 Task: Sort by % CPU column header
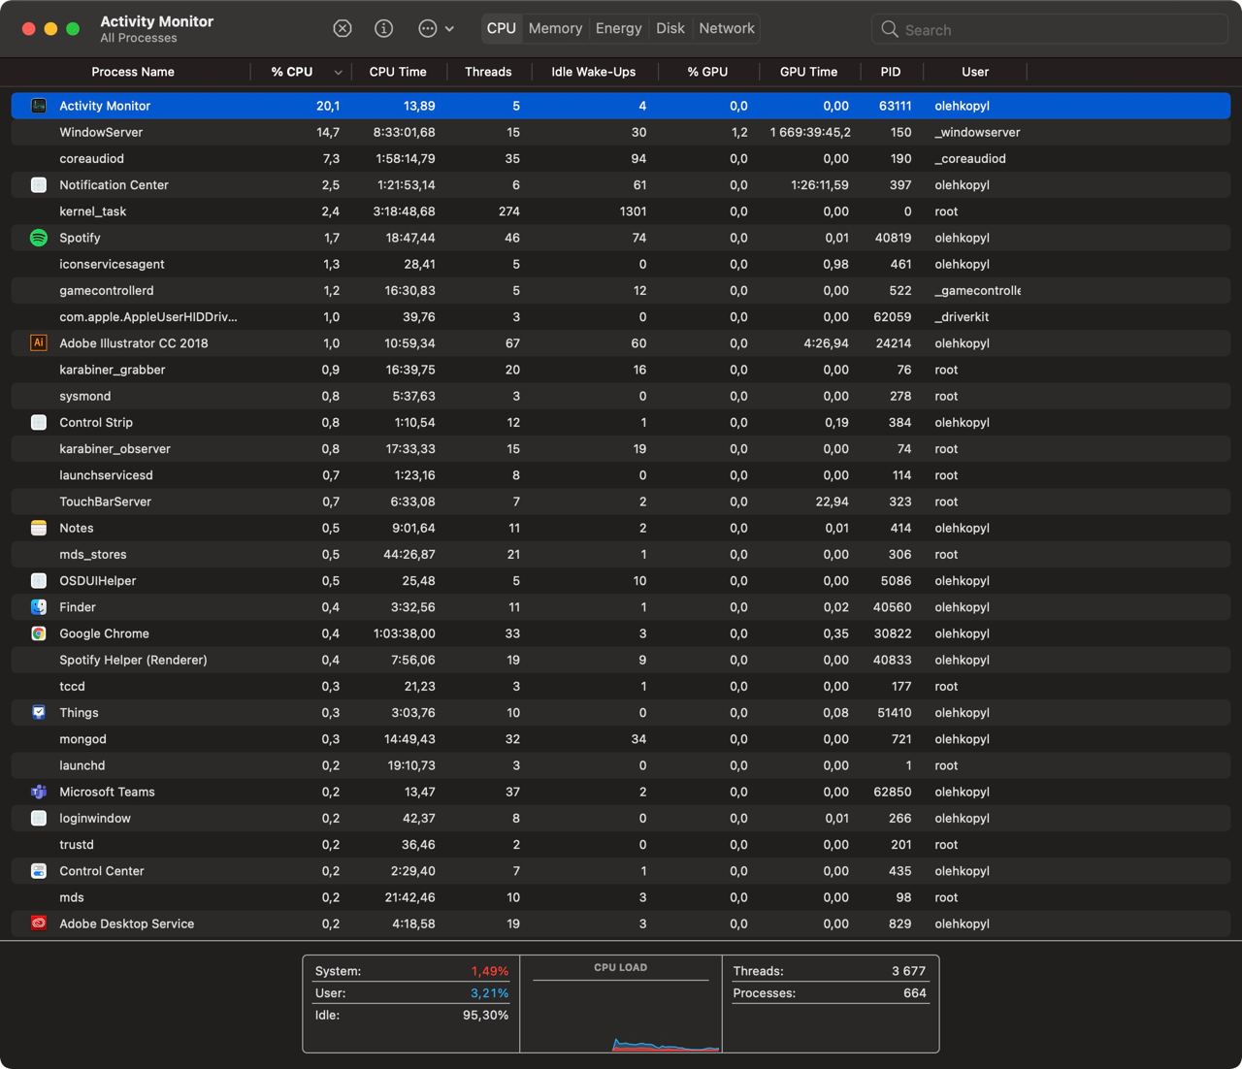click(x=292, y=72)
